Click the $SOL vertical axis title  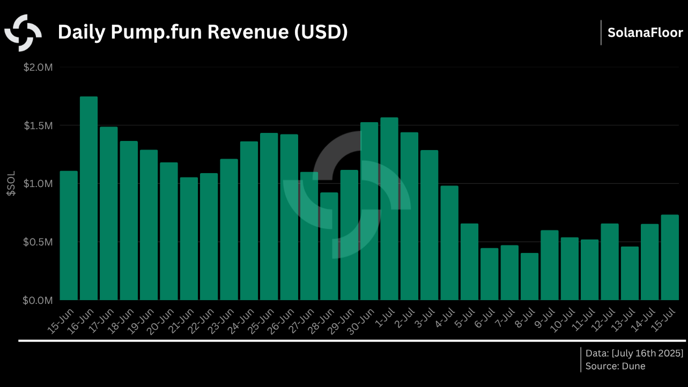11,184
